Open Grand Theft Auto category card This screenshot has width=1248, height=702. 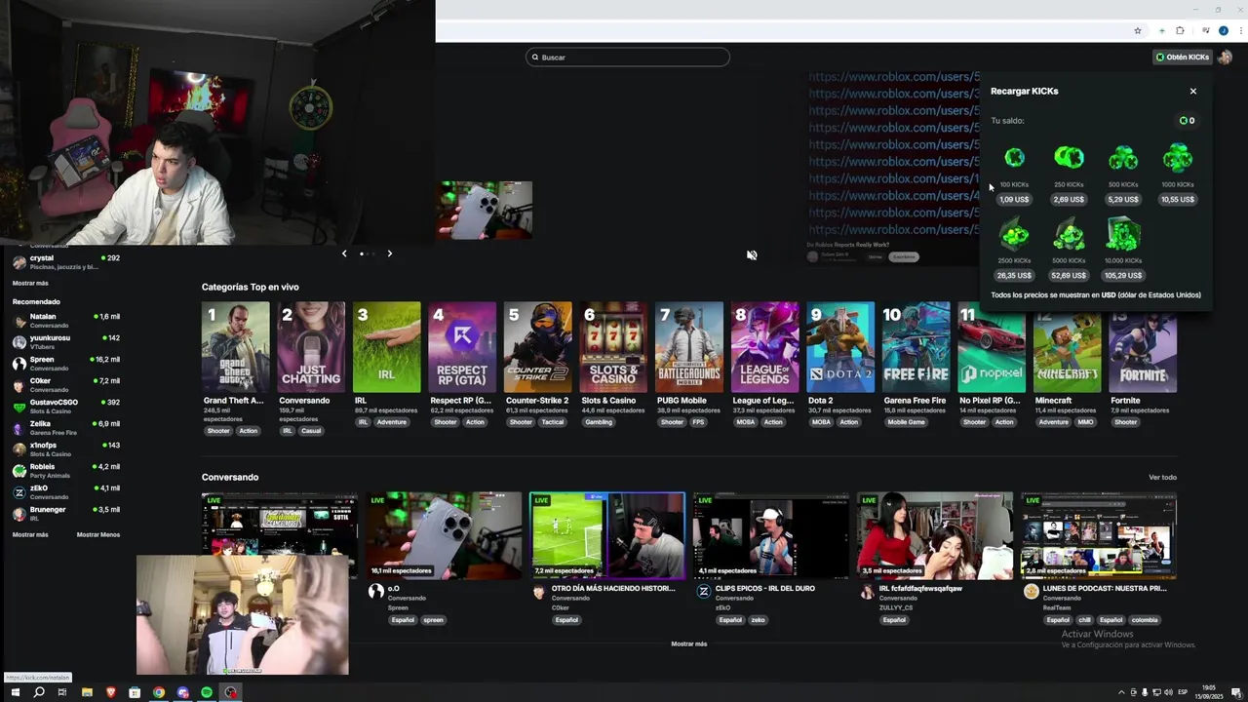[x=235, y=347]
